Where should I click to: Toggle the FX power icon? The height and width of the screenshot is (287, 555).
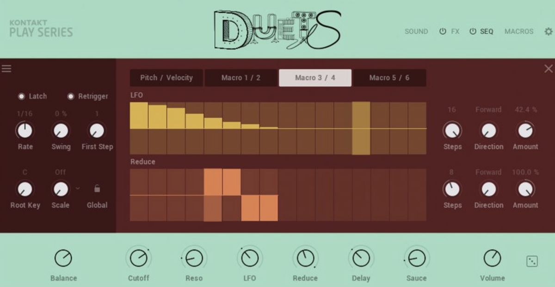(x=443, y=31)
